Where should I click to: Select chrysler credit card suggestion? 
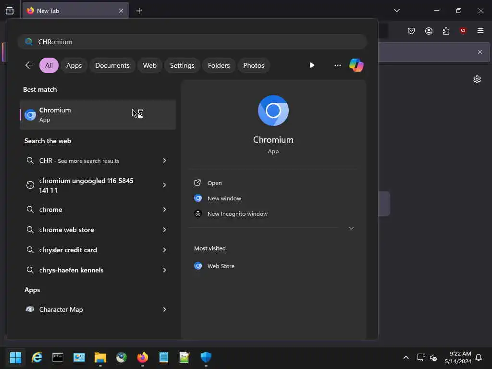pyautogui.click(x=68, y=250)
